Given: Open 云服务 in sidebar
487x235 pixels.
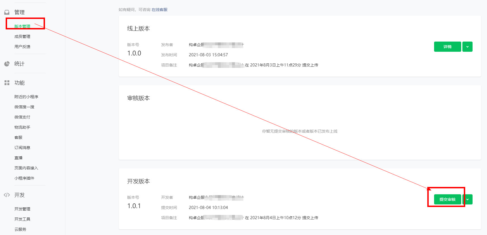Looking at the screenshot, I should click(20, 229).
